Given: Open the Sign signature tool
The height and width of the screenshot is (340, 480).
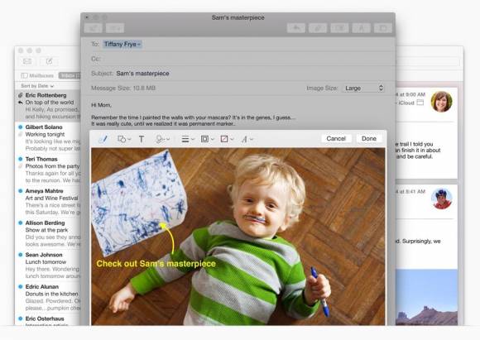Looking at the screenshot, I should 162,139.
